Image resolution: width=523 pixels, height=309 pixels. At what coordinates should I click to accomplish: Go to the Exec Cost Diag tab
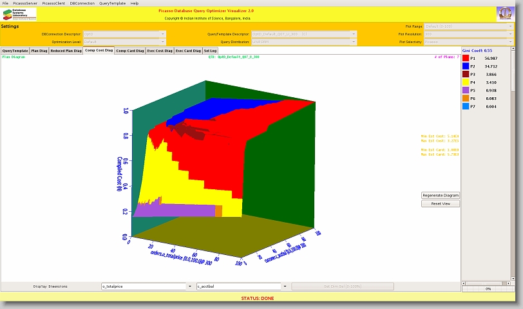160,50
